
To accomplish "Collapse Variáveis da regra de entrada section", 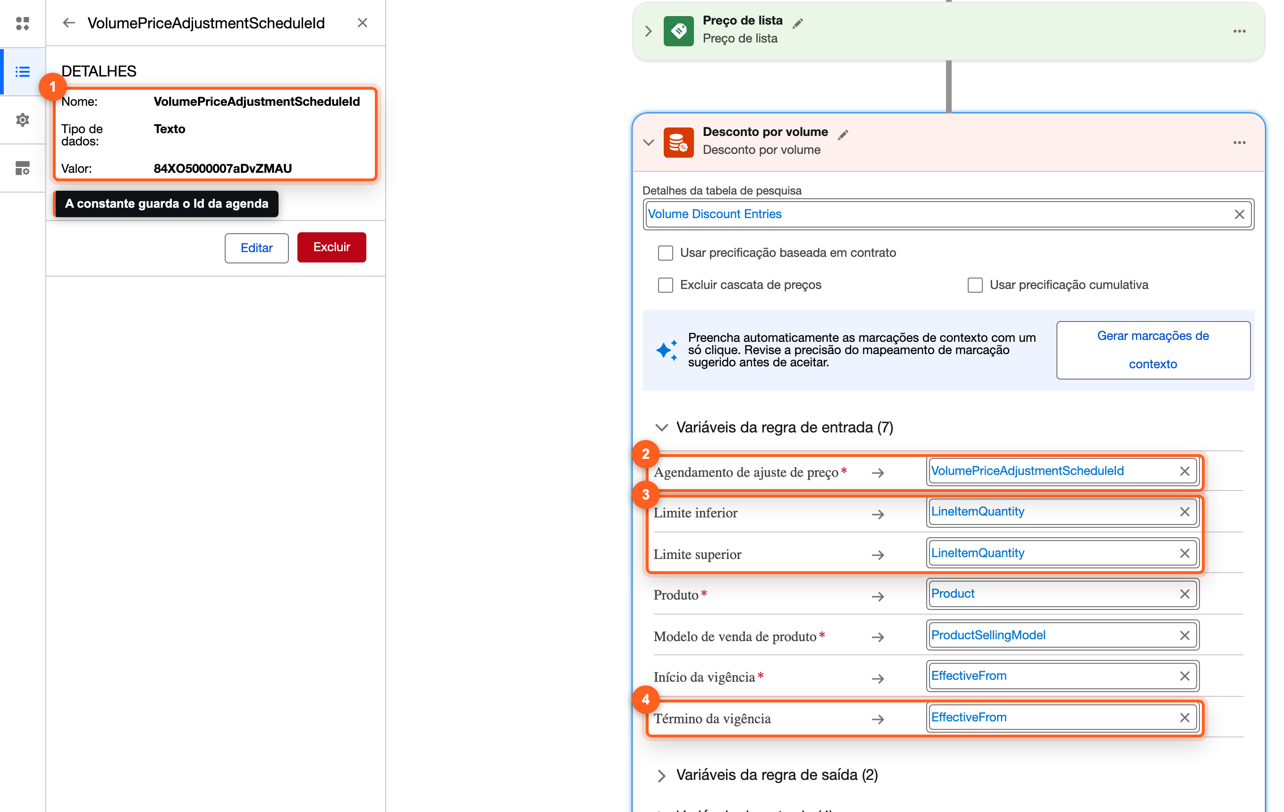I will pyautogui.click(x=662, y=428).
